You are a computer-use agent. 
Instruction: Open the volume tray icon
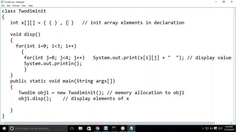coord(211,128)
